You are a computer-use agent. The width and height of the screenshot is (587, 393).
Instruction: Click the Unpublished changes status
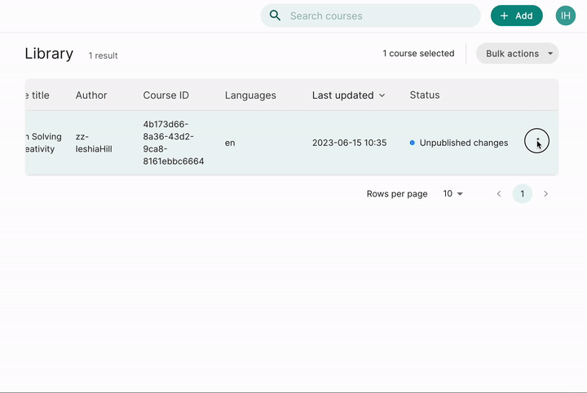[459, 143]
